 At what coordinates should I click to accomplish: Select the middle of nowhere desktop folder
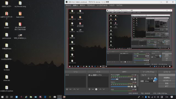(x=7, y=89)
